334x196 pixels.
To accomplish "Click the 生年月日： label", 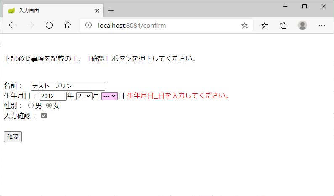I will coord(21,95).
